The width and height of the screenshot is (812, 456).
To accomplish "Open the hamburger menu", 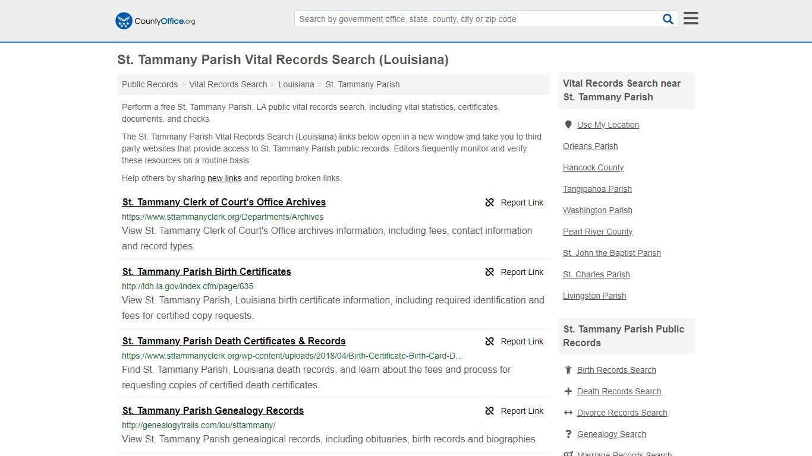I will click(x=691, y=18).
